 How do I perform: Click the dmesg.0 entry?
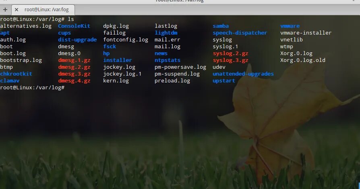(x=69, y=53)
